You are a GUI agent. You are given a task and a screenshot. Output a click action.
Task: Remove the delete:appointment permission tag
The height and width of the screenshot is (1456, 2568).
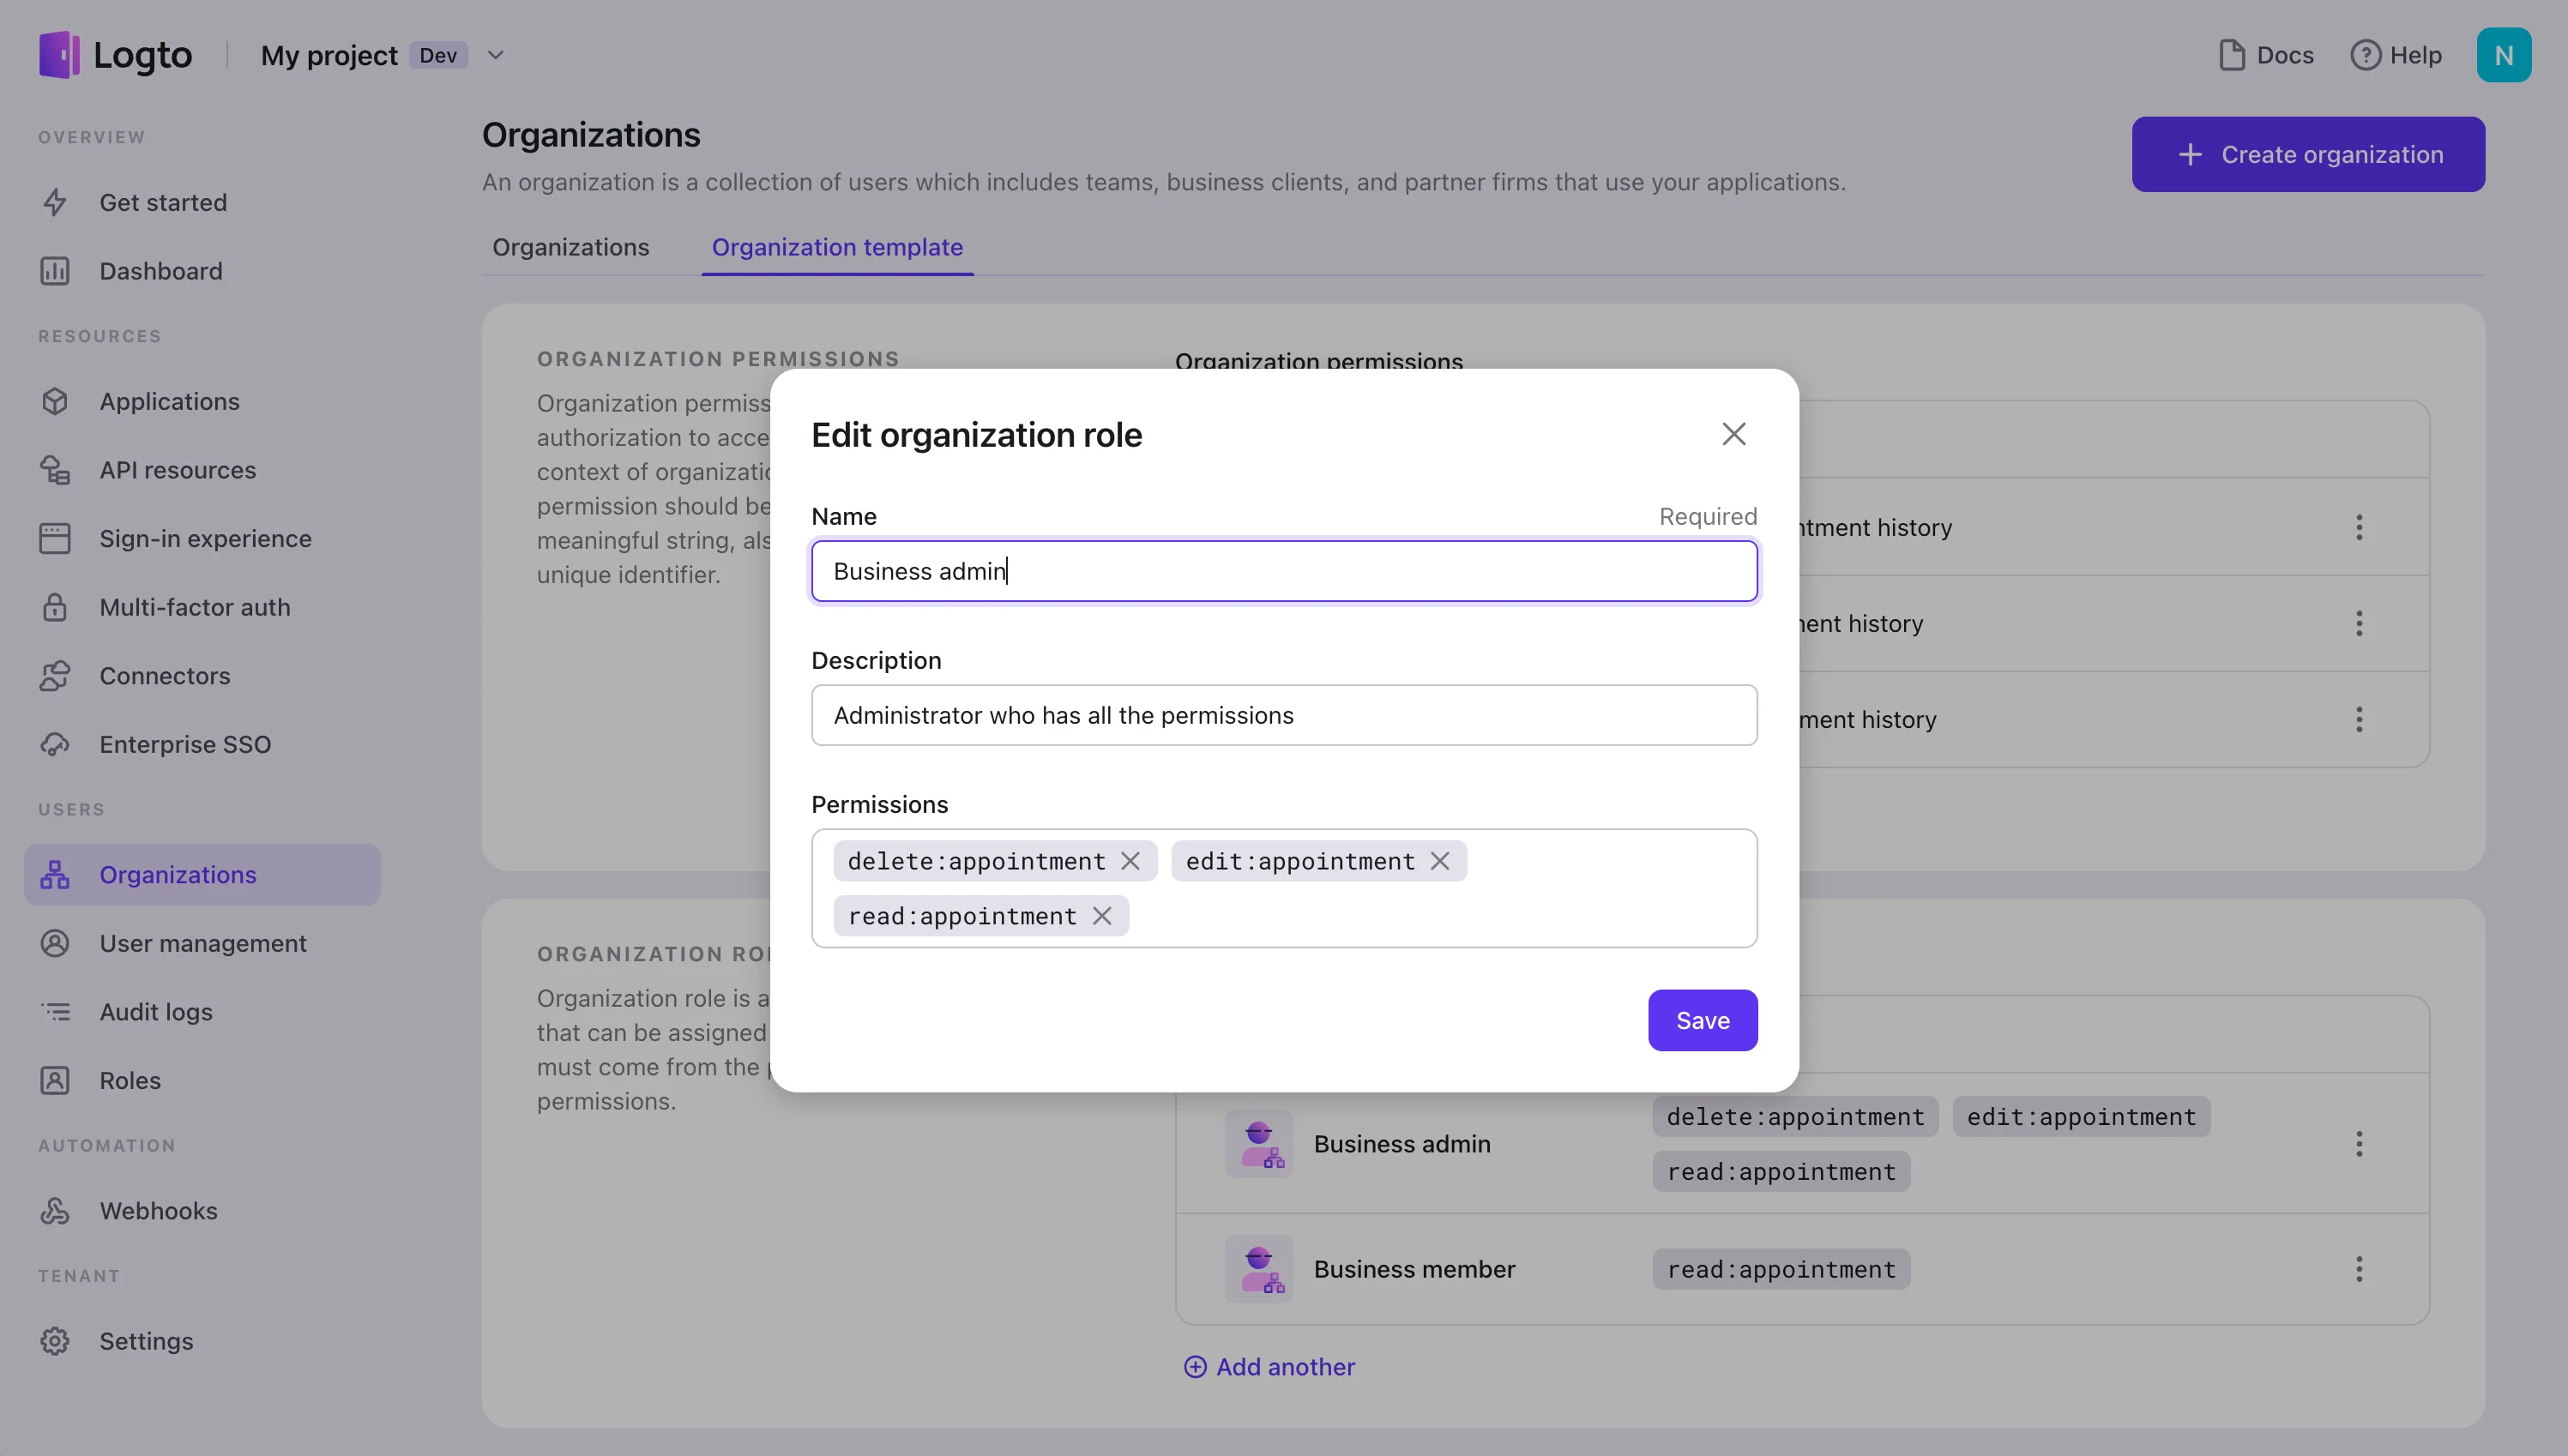[x=1130, y=860]
